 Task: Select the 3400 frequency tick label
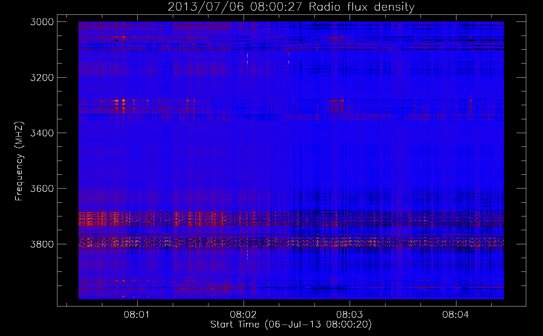pyautogui.click(x=42, y=133)
